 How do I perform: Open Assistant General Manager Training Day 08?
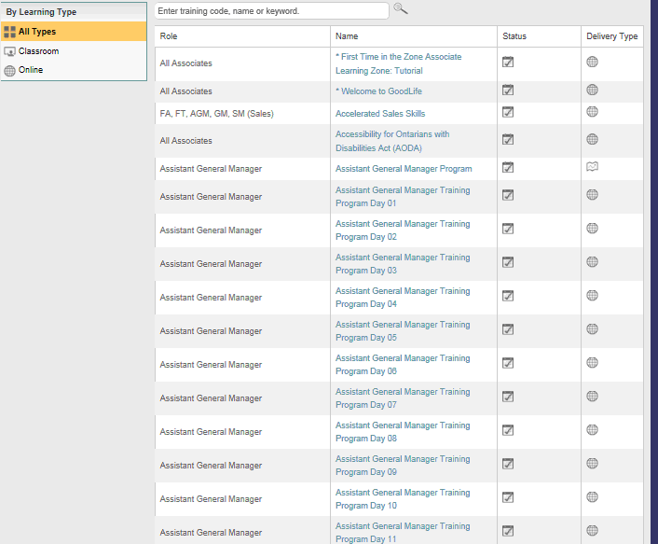(403, 432)
